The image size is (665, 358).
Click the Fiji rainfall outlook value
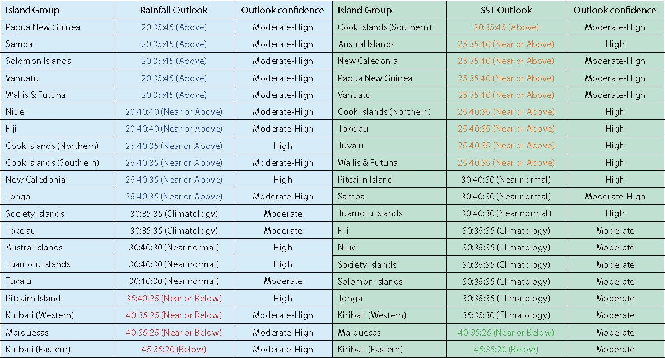pos(174,128)
